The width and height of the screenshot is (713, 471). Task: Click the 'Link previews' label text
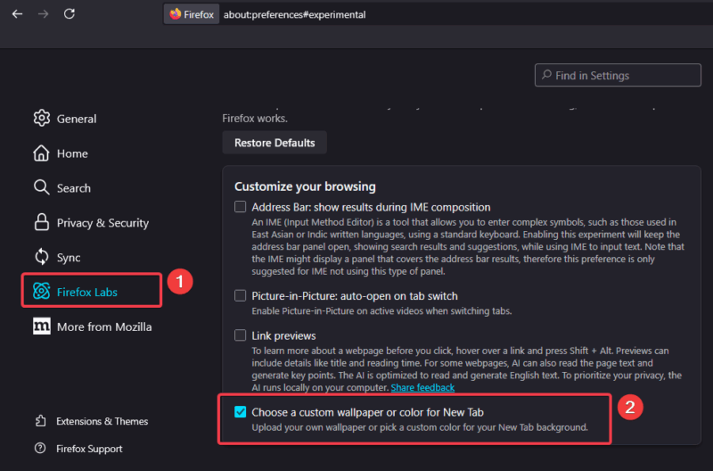(x=283, y=335)
